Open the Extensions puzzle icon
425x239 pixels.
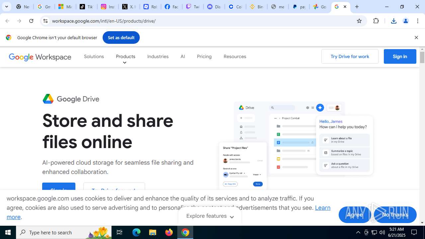coord(376,21)
